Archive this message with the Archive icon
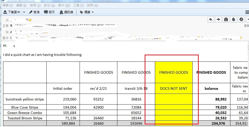249x127 pixels. click(x=226, y=19)
